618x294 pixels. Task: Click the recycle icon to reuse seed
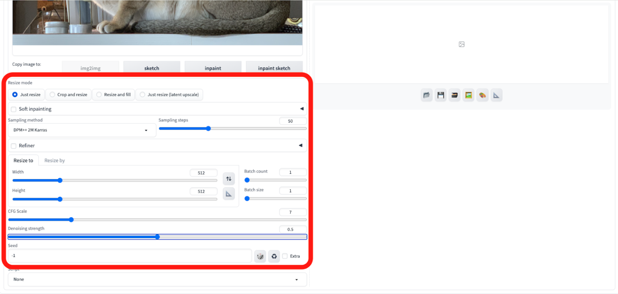[274, 256]
